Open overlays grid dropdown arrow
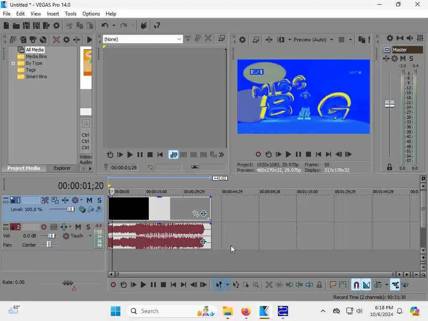This screenshot has height=321, width=428. (350, 40)
